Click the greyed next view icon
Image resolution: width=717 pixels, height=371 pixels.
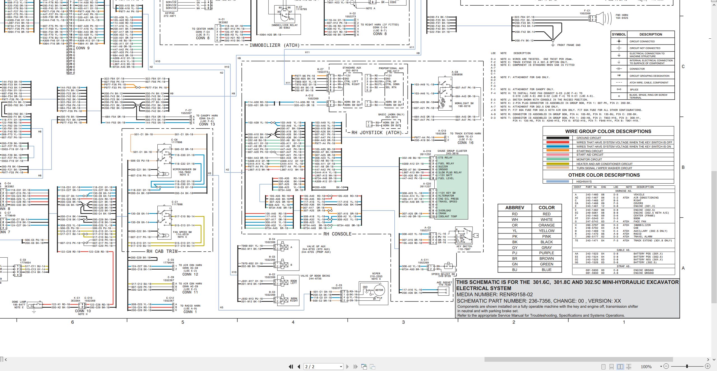click(x=373, y=367)
